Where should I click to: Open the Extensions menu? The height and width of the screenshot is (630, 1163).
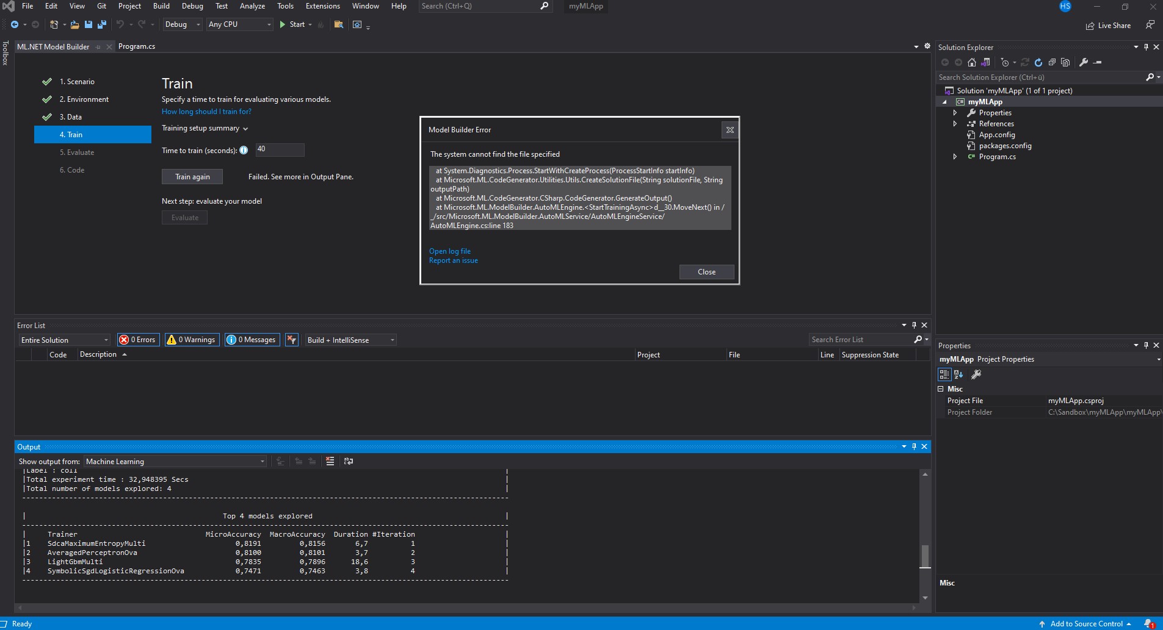point(322,6)
